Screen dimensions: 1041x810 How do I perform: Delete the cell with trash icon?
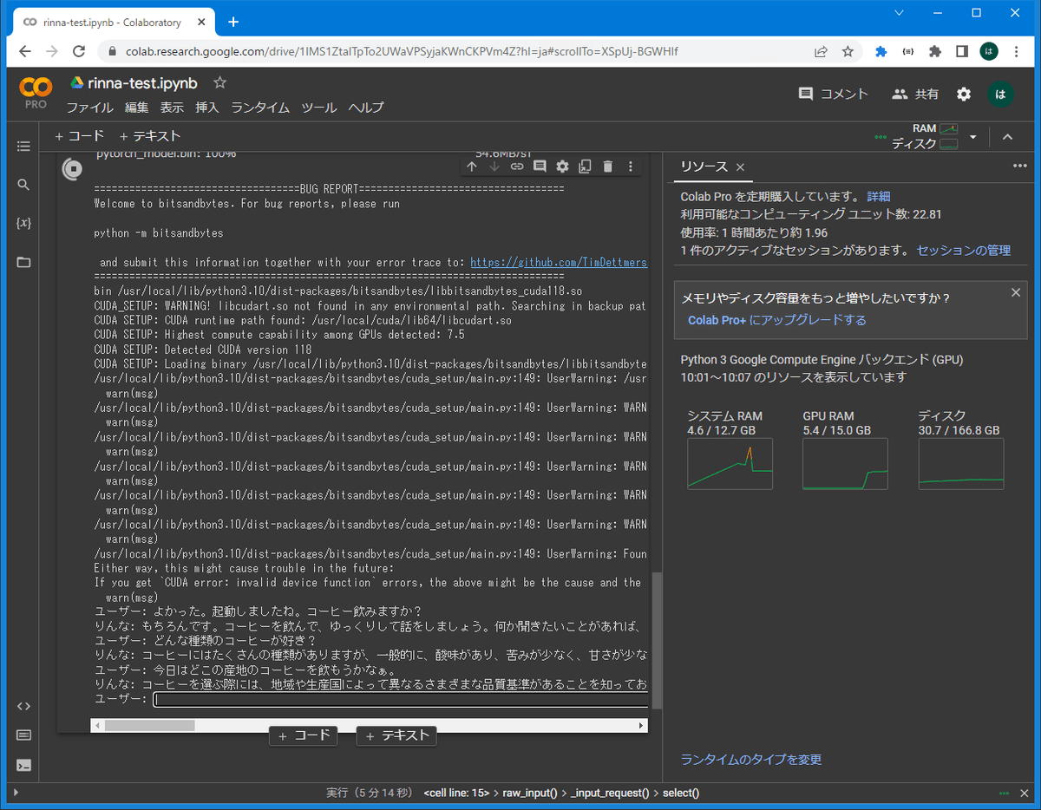tap(607, 167)
